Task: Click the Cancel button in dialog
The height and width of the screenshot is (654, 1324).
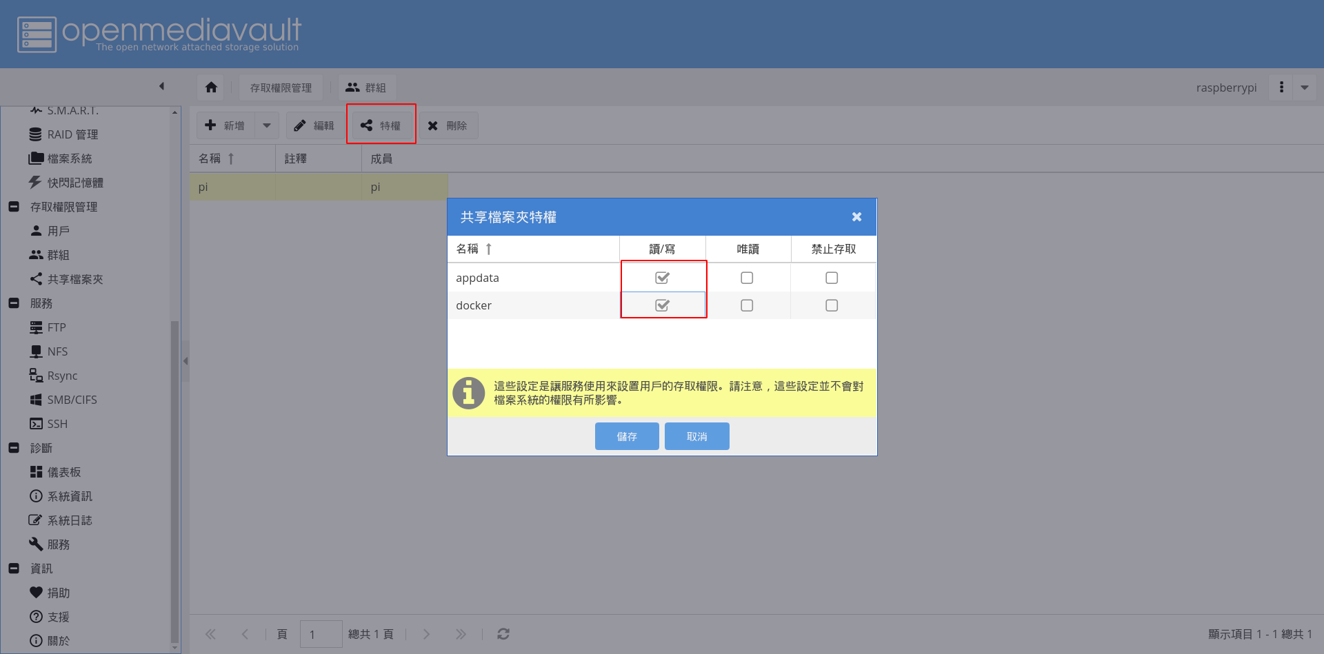Action: (696, 436)
